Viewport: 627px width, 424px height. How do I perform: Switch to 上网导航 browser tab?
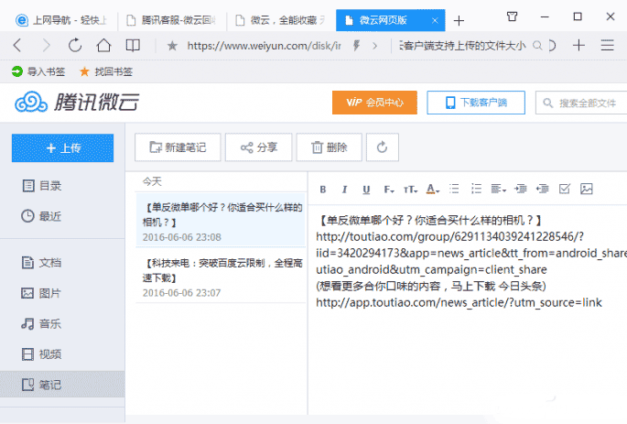tap(61, 20)
